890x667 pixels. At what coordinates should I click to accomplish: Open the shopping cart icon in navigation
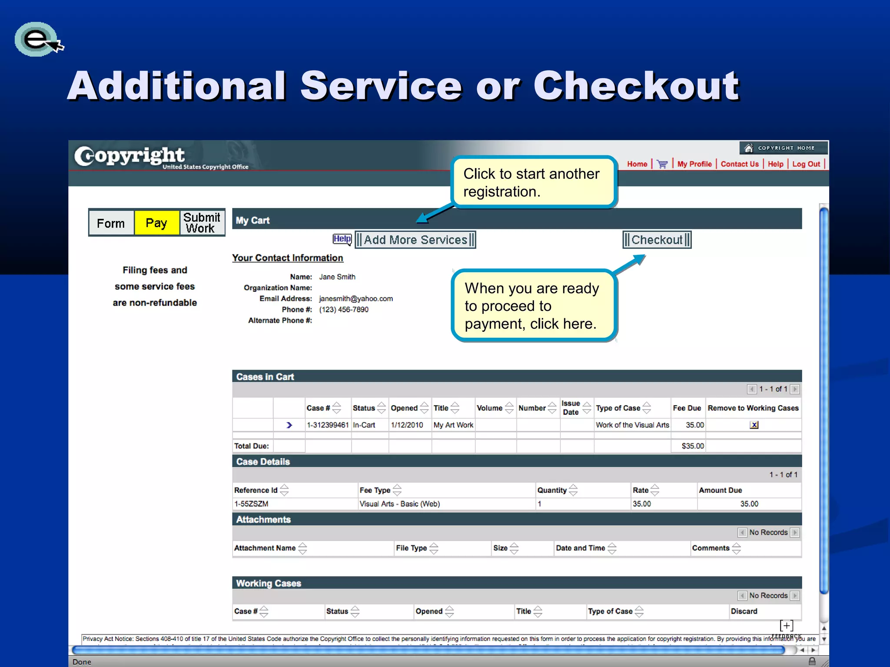[x=662, y=164]
